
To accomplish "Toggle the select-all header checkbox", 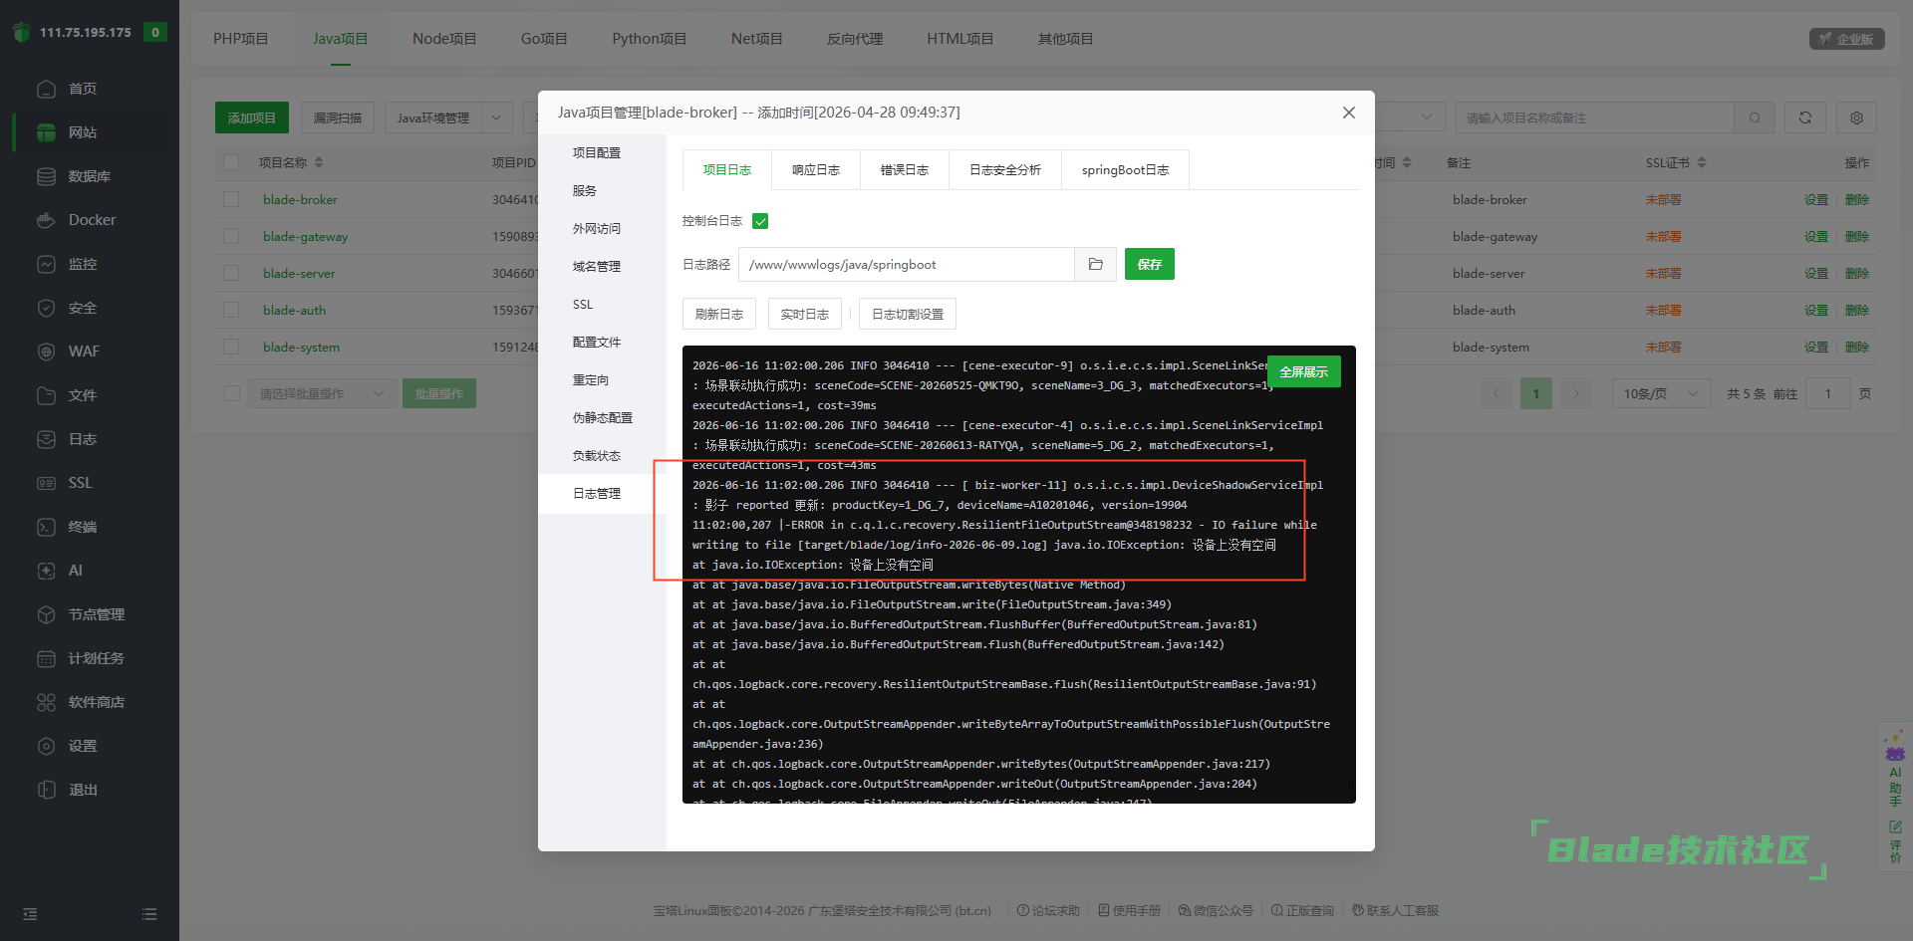I will click(x=231, y=162).
